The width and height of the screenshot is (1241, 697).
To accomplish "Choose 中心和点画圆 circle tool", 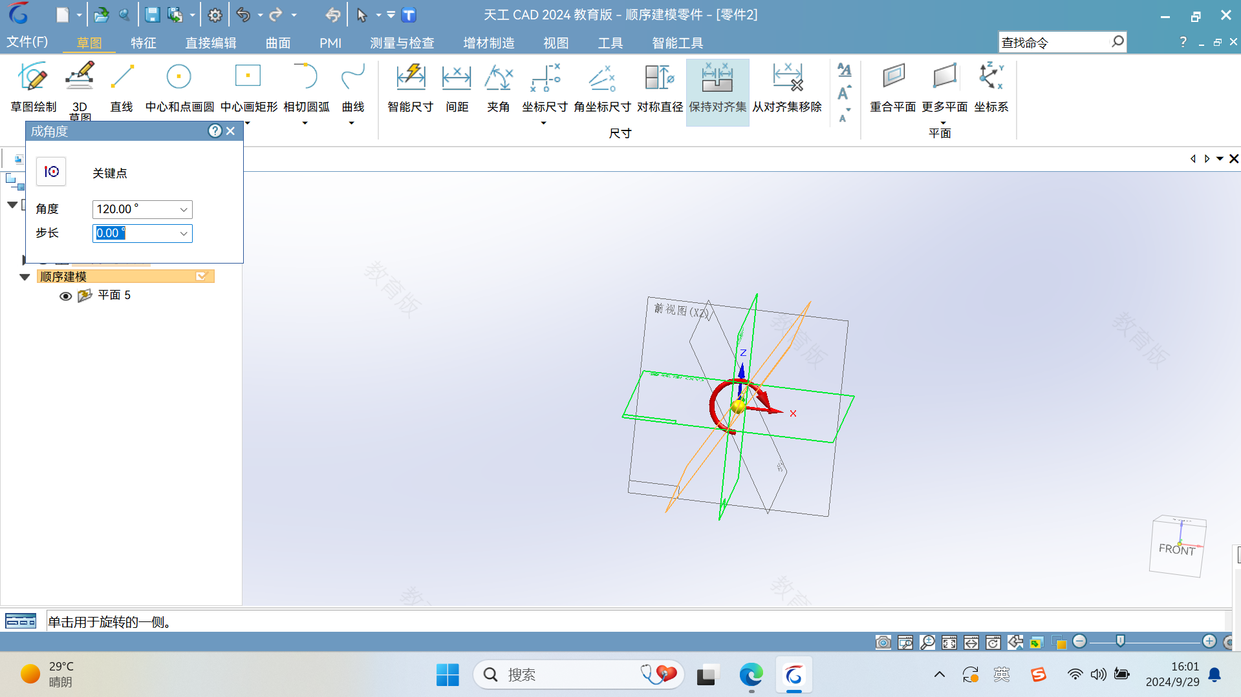I will coord(179,88).
